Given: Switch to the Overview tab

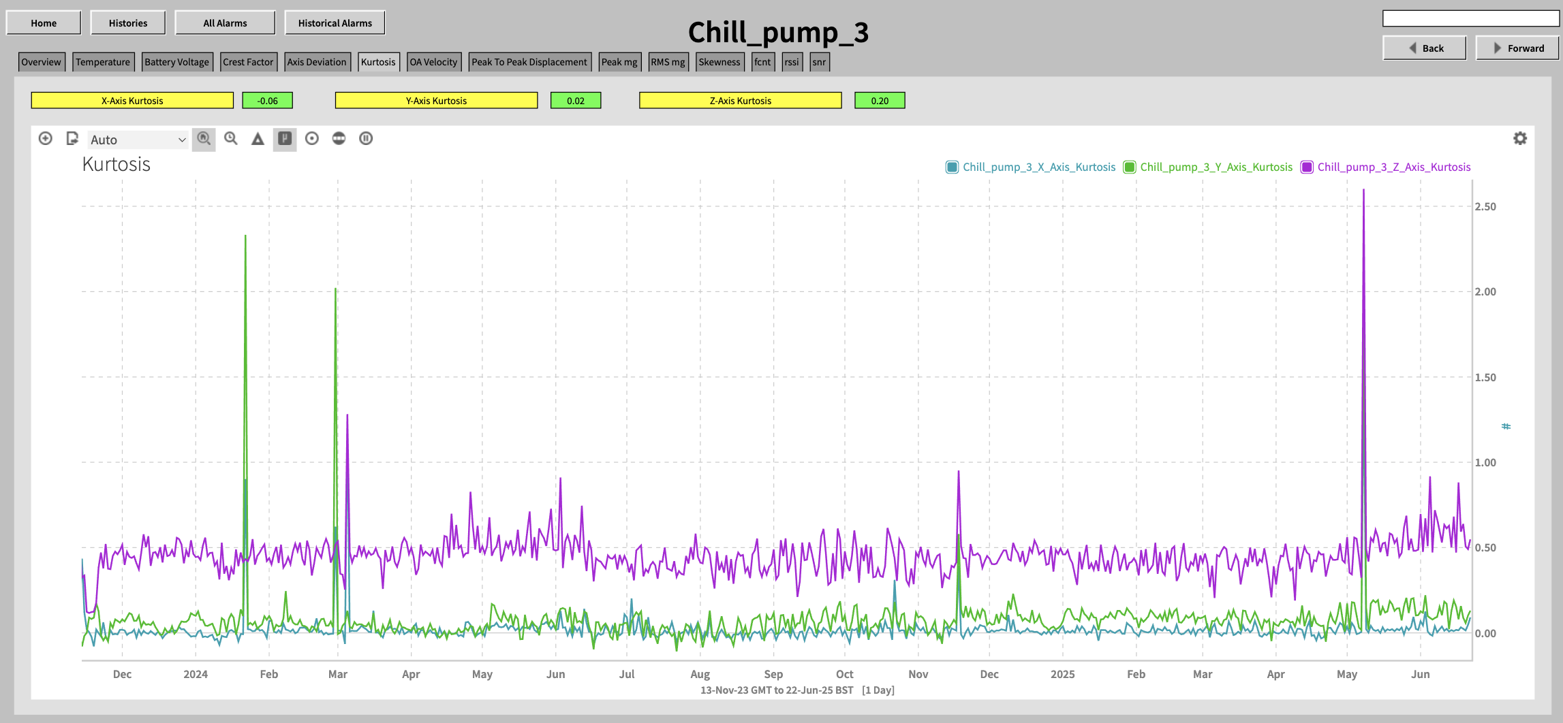Looking at the screenshot, I should pyautogui.click(x=41, y=62).
